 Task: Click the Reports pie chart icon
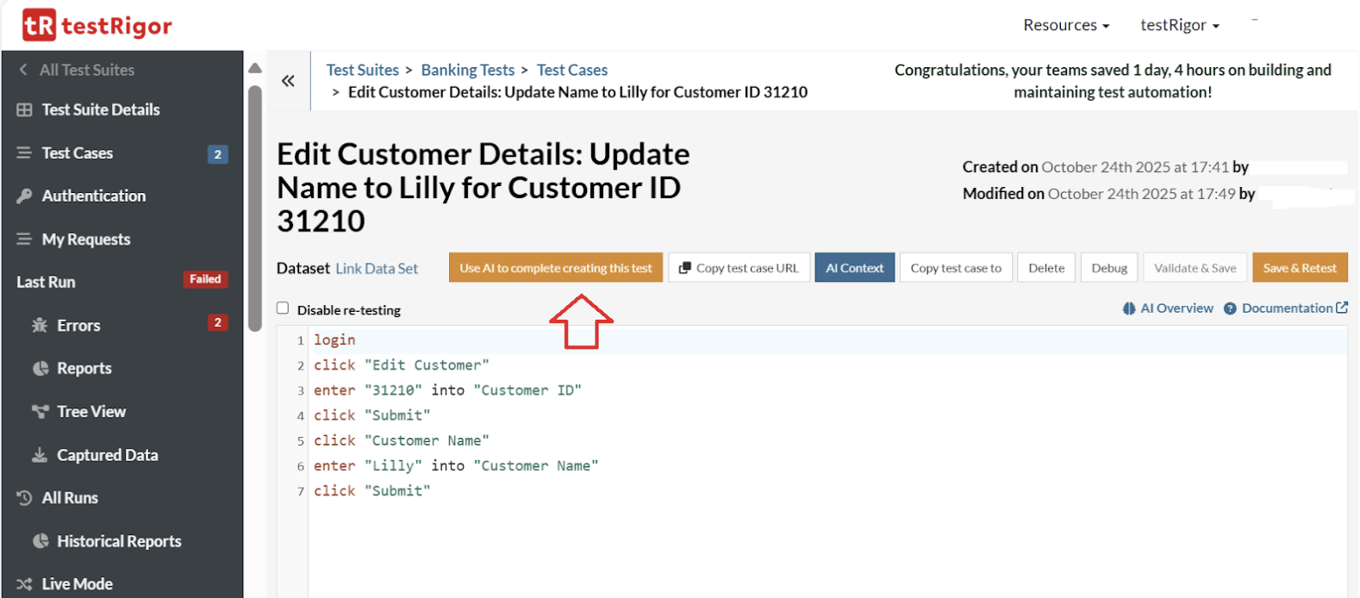(x=40, y=368)
